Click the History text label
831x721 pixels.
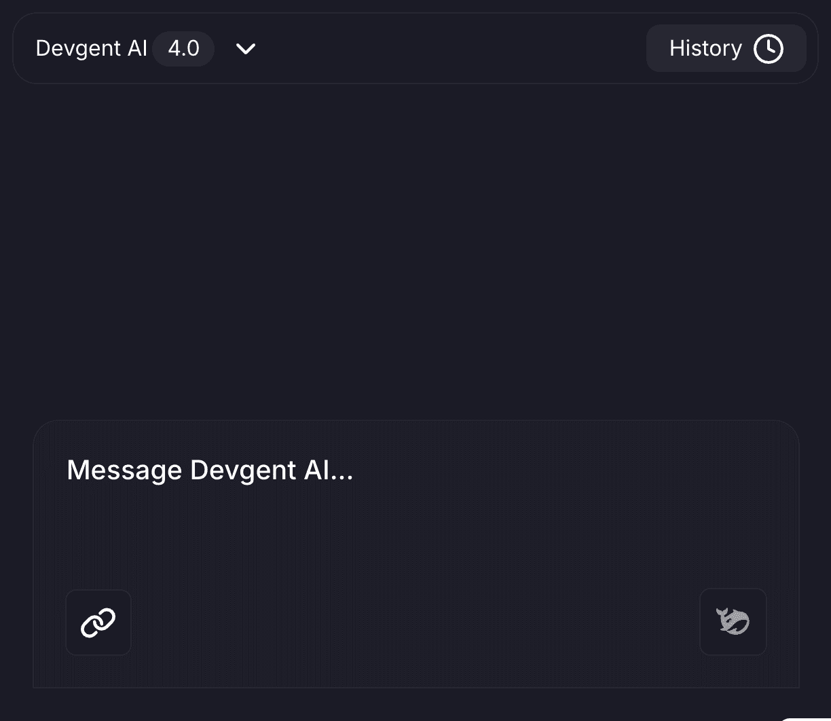[x=705, y=49]
